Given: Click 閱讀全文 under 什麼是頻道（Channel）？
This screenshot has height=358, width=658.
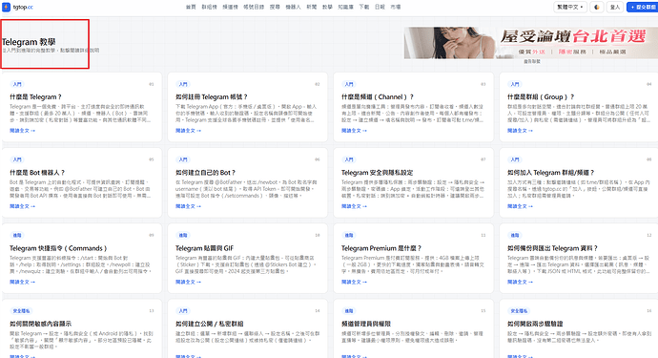Looking at the screenshot, I should point(354,131).
